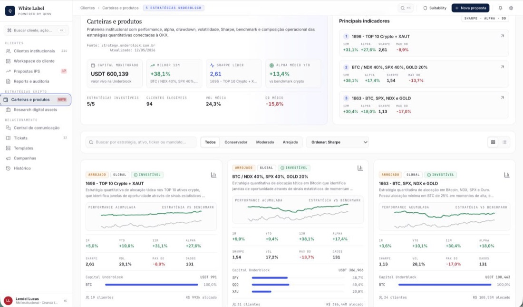
Task: Click the Reports e auditoria sidebar icon
Action: (x=9, y=81)
